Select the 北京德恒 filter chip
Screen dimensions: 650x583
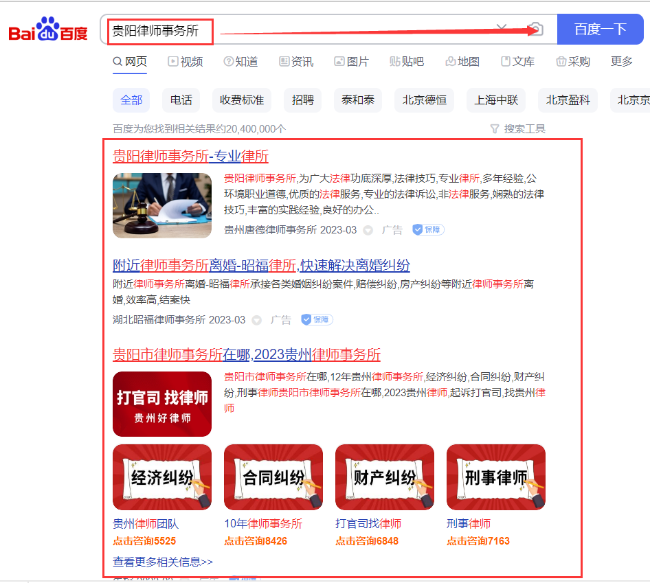pyautogui.click(x=424, y=100)
